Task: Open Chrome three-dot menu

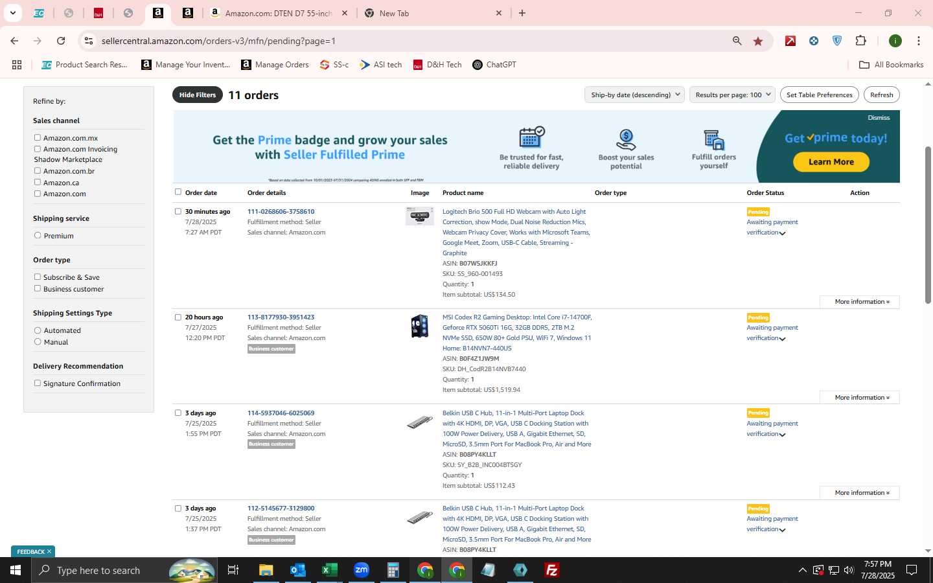Action: 918,41
